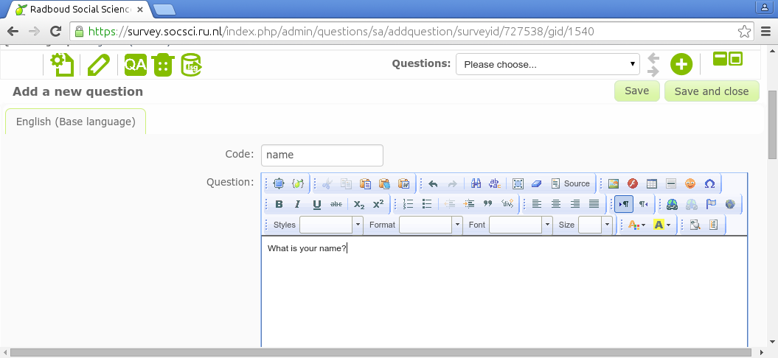
Task: Insert special character with omega icon
Action: (x=709, y=183)
